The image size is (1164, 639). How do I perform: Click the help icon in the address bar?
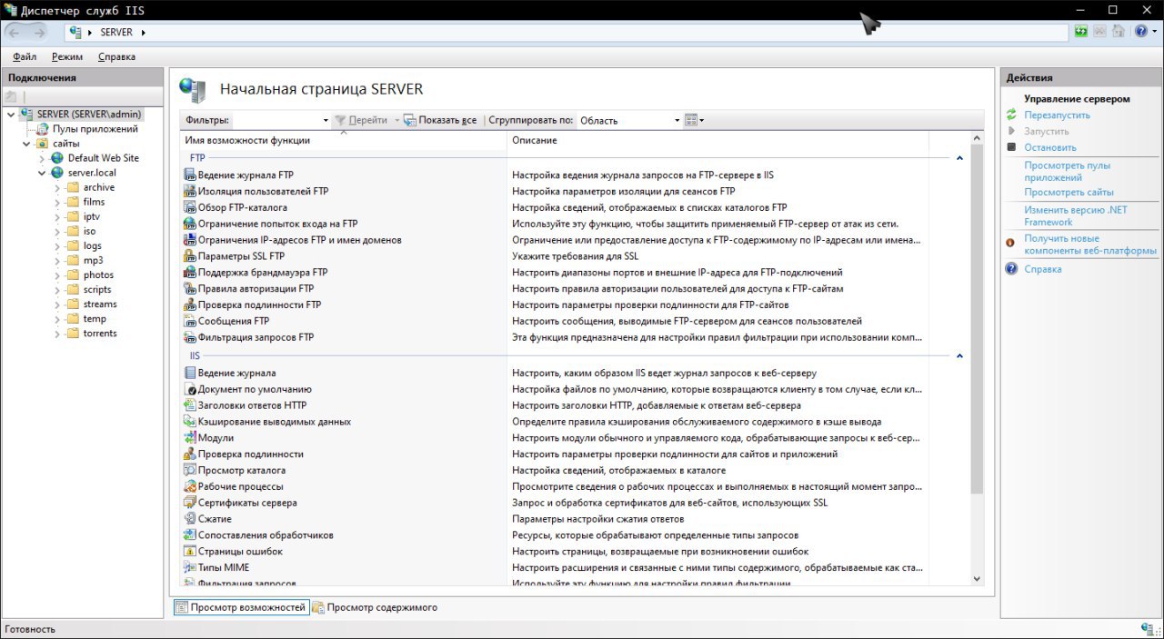click(1140, 31)
